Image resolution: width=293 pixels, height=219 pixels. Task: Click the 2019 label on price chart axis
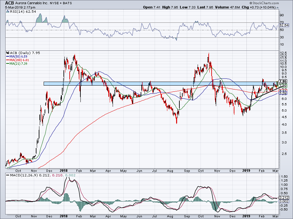(x=246, y=170)
